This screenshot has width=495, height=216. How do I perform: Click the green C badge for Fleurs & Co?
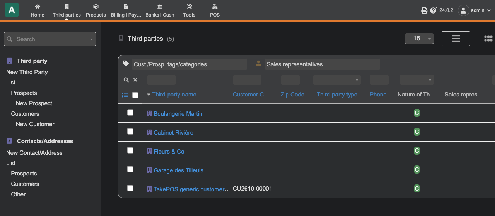click(417, 151)
